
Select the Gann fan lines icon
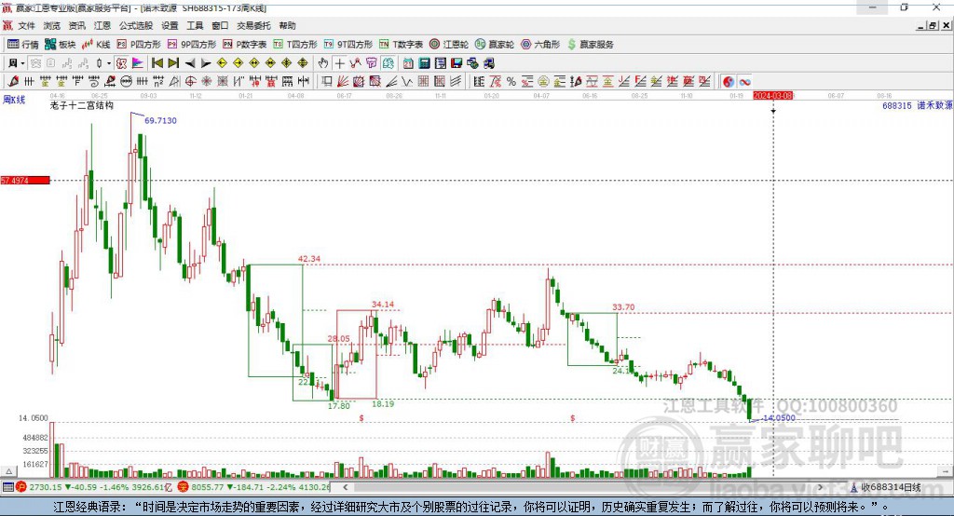coord(343,82)
